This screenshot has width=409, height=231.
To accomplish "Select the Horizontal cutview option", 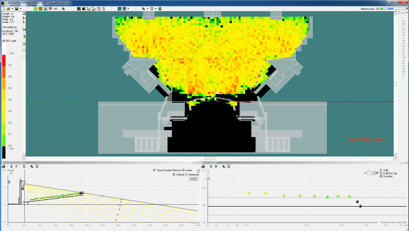I will coord(186,175).
